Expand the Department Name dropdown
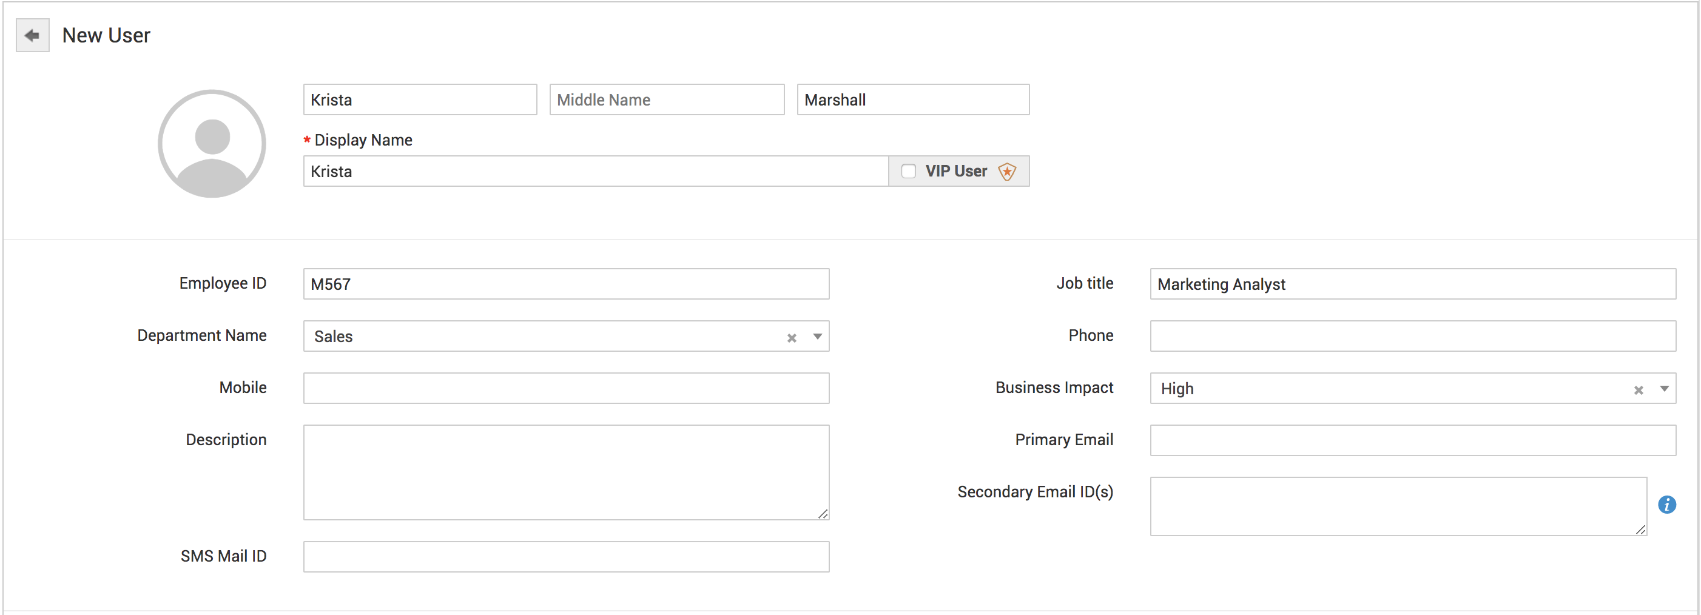The height and width of the screenshot is (615, 1701). coord(818,337)
